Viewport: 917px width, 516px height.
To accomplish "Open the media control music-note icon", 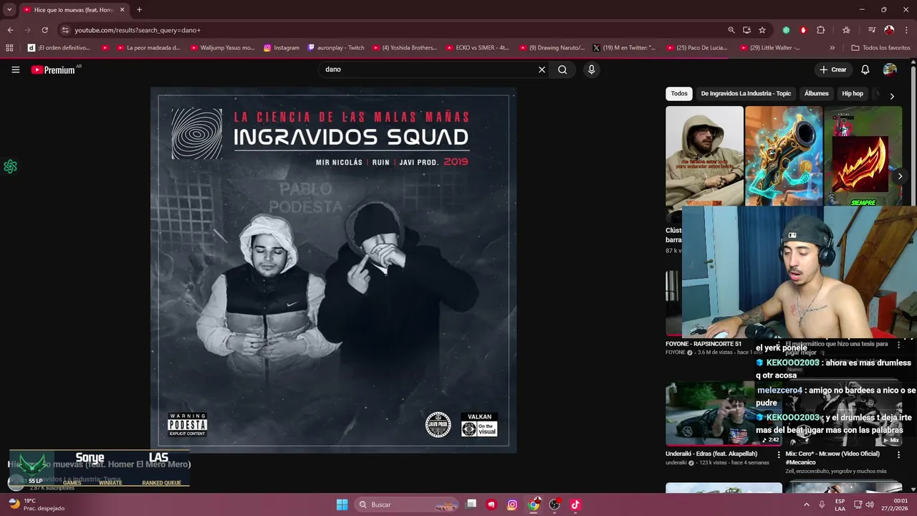I will 871,30.
